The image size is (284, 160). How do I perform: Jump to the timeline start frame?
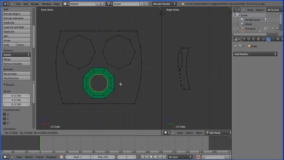click(142, 157)
